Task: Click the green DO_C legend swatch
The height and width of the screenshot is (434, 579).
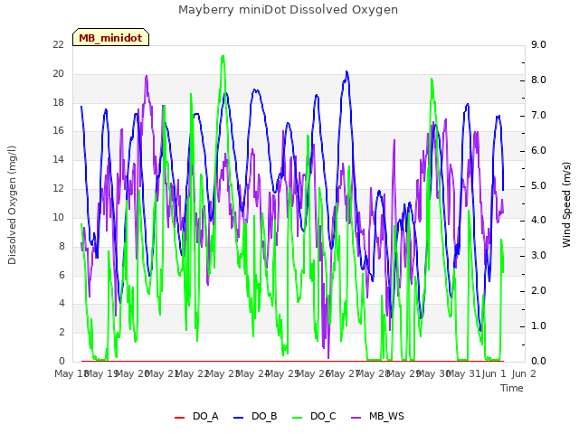Action: (298, 418)
